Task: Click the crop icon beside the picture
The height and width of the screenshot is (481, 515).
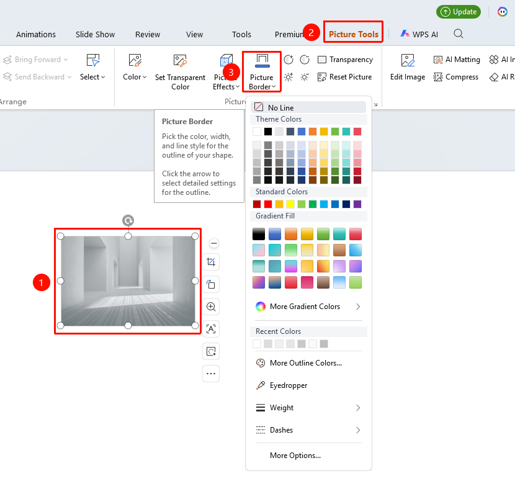Action: point(211,262)
